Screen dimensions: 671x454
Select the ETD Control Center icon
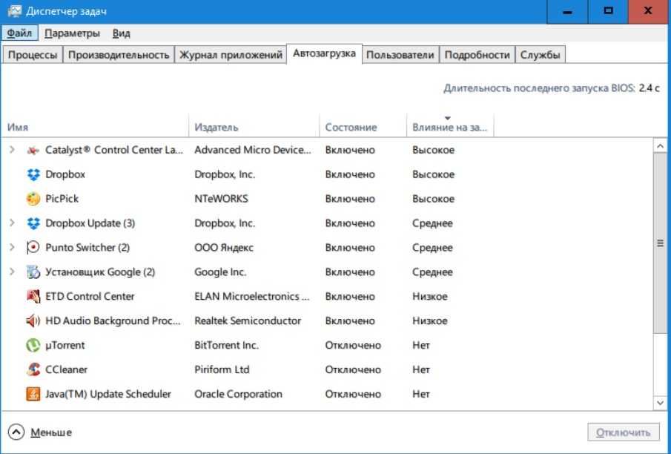click(33, 296)
